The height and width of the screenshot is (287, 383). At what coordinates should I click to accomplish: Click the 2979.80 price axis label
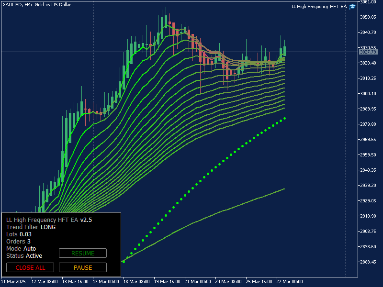pos(368,124)
